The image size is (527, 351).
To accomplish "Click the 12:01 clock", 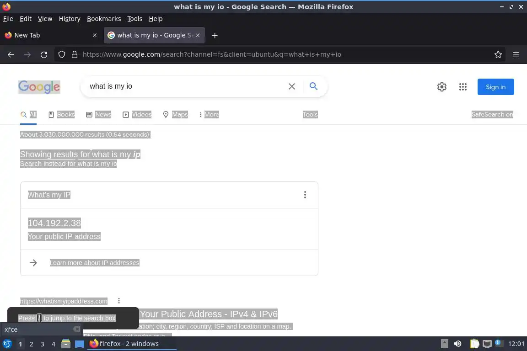I will [x=516, y=344].
